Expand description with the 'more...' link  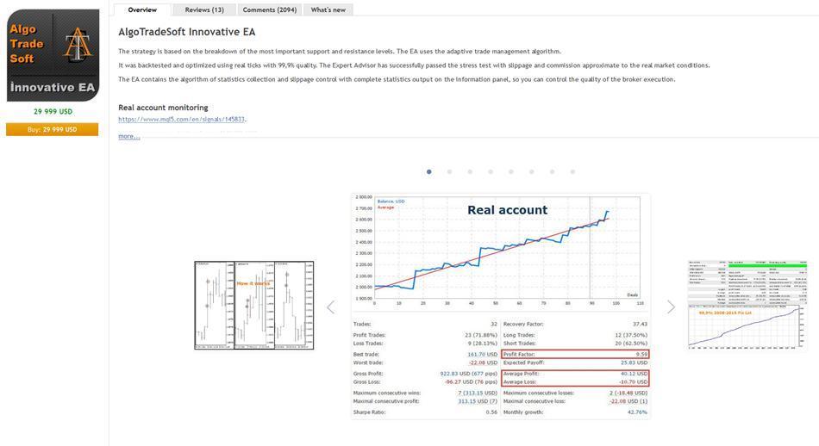coord(128,136)
